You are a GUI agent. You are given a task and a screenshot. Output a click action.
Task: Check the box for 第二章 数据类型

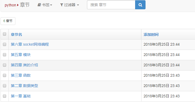(5, 86)
